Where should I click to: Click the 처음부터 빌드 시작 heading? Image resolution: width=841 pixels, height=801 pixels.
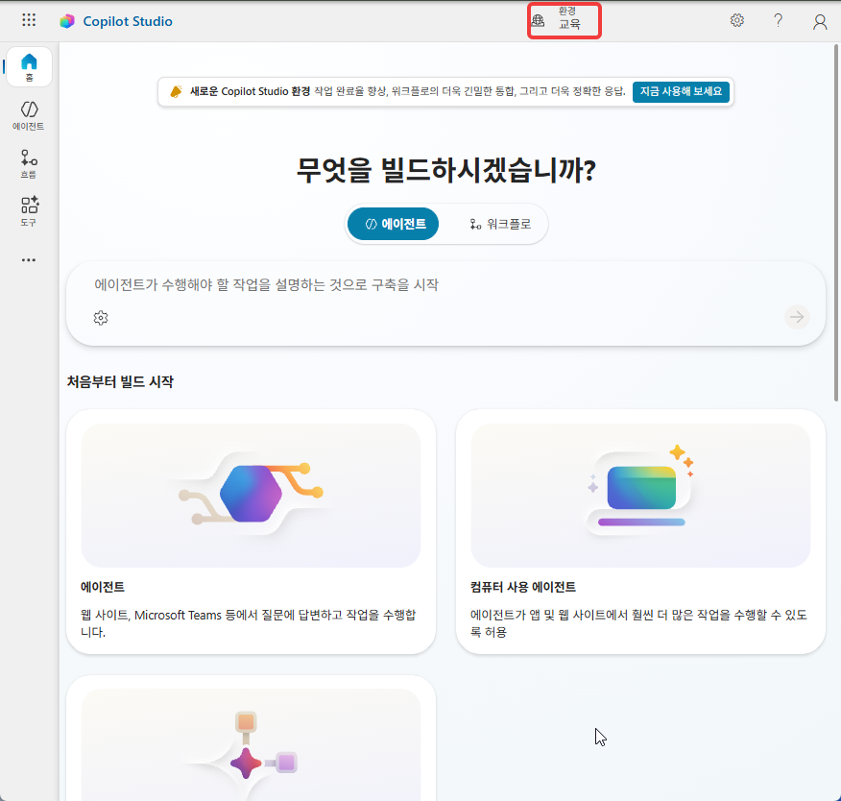120,382
